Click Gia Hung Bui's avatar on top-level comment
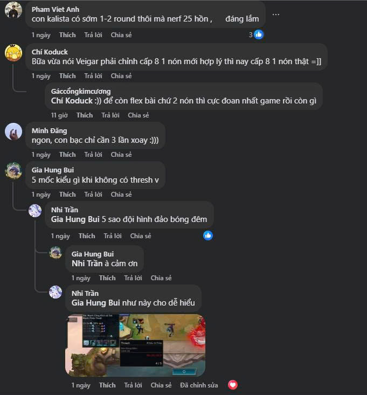367x395 pixels. (x=13, y=171)
